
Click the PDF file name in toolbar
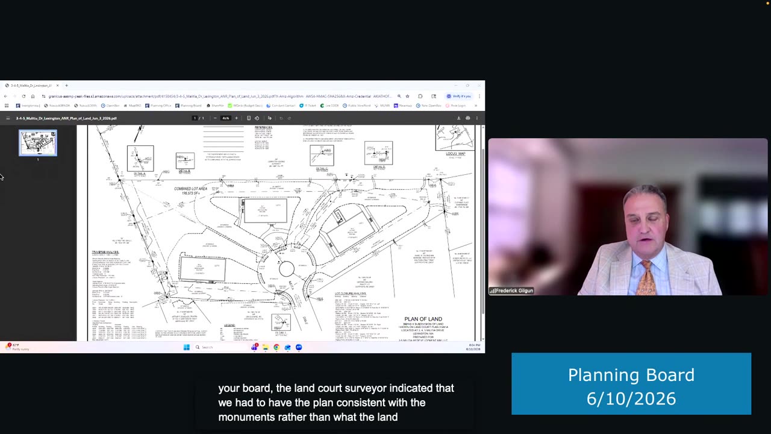click(66, 118)
